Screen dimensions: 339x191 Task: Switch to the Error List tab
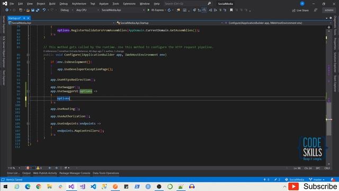(13, 173)
